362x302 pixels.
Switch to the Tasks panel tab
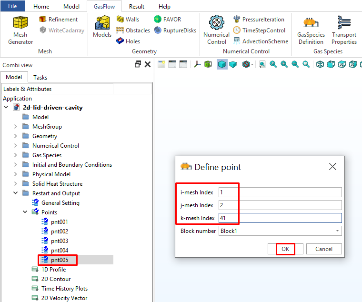click(40, 77)
